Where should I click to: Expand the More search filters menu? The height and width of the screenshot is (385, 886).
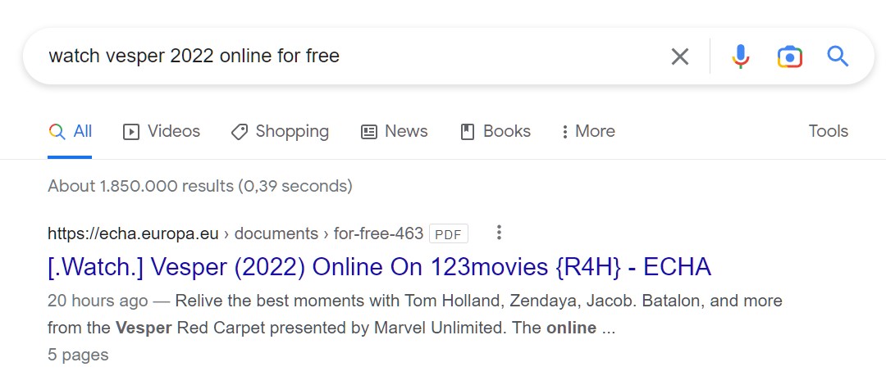(588, 132)
